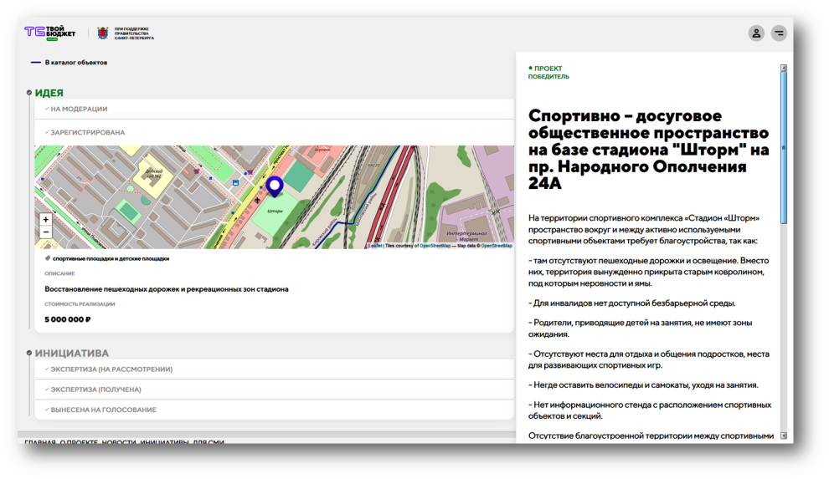This screenshot has height=479, width=829.
Task: Expand the НА МОДЕРАЦИИ row
Action: coord(275,110)
